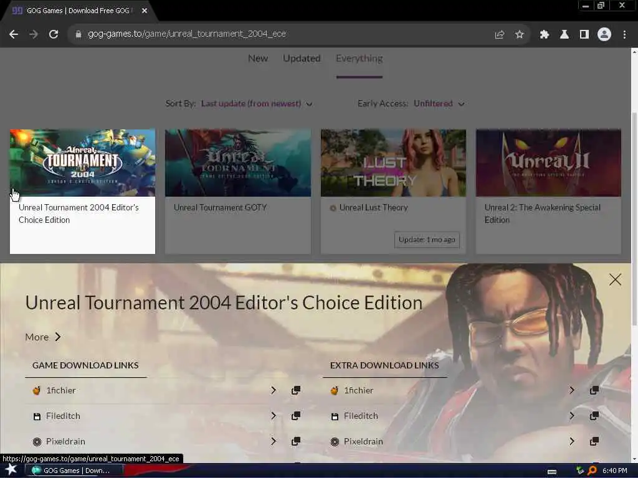The width and height of the screenshot is (638, 478).
Task: Open Chrome three-dot menu
Action: click(624, 35)
